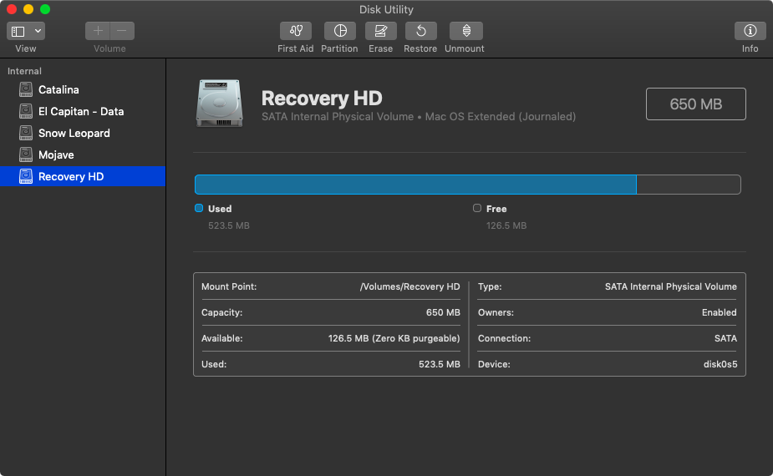Minimize the Disk Utility window
The height and width of the screenshot is (476, 773).
coord(28,9)
